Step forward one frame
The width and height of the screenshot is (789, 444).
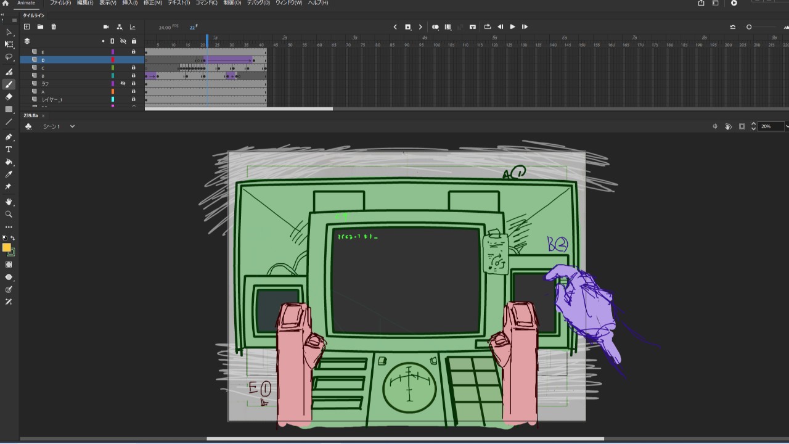pyautogui.click(x=525, y=27)
